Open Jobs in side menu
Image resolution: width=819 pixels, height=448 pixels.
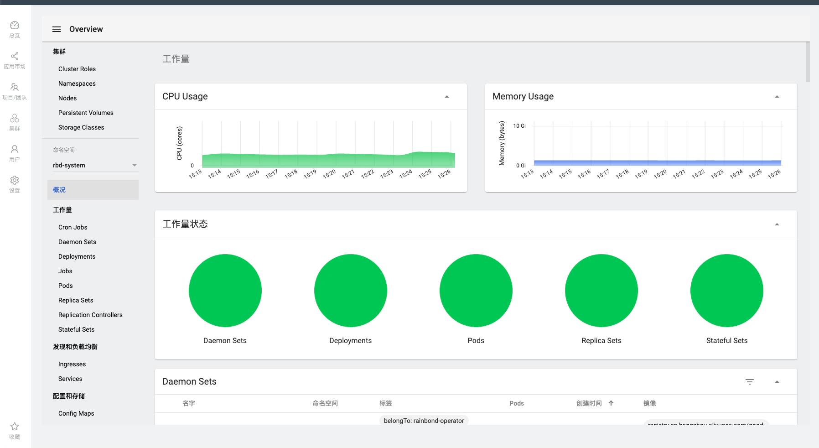(65, 271)
